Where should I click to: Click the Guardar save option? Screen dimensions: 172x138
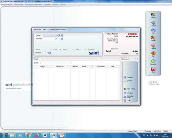(x=128, y=77)
